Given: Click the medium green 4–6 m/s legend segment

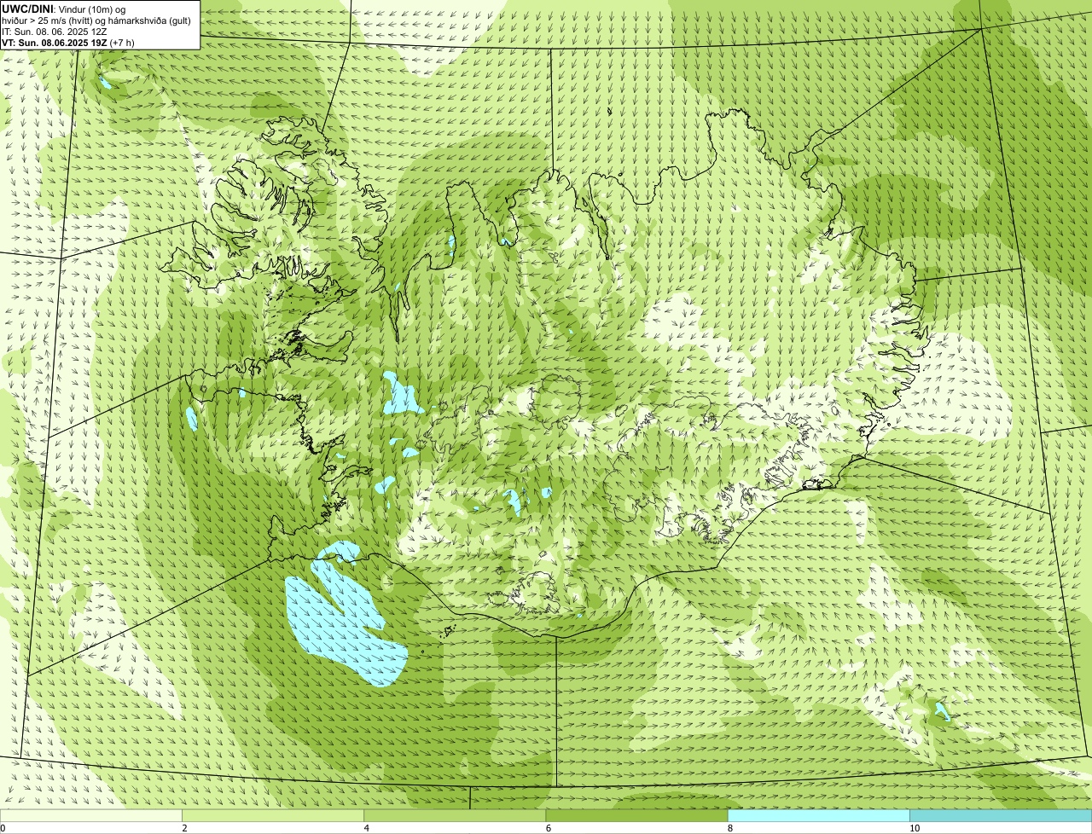Looking at the screenshot, I should pyautogui.click(x=455, y=816).
